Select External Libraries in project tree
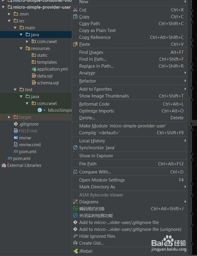Screen dimensions: 197x256 tap(24, 165)
